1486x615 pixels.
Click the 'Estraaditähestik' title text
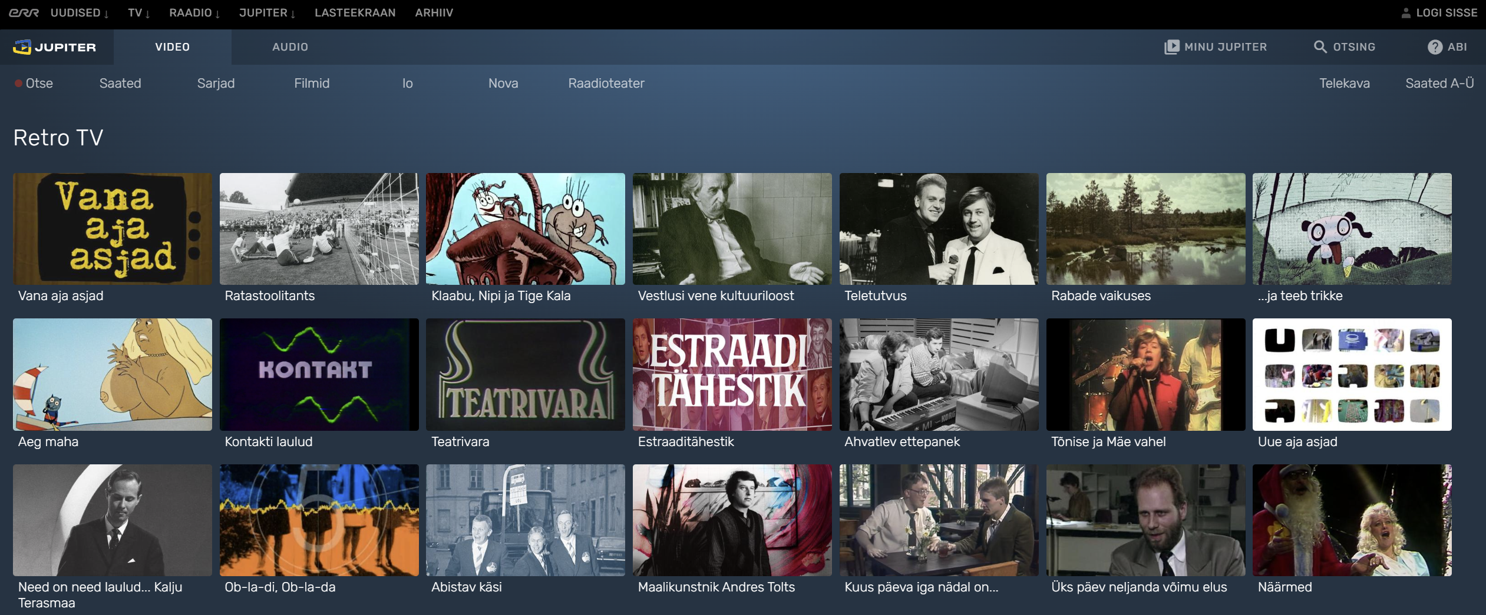point(686,442)
